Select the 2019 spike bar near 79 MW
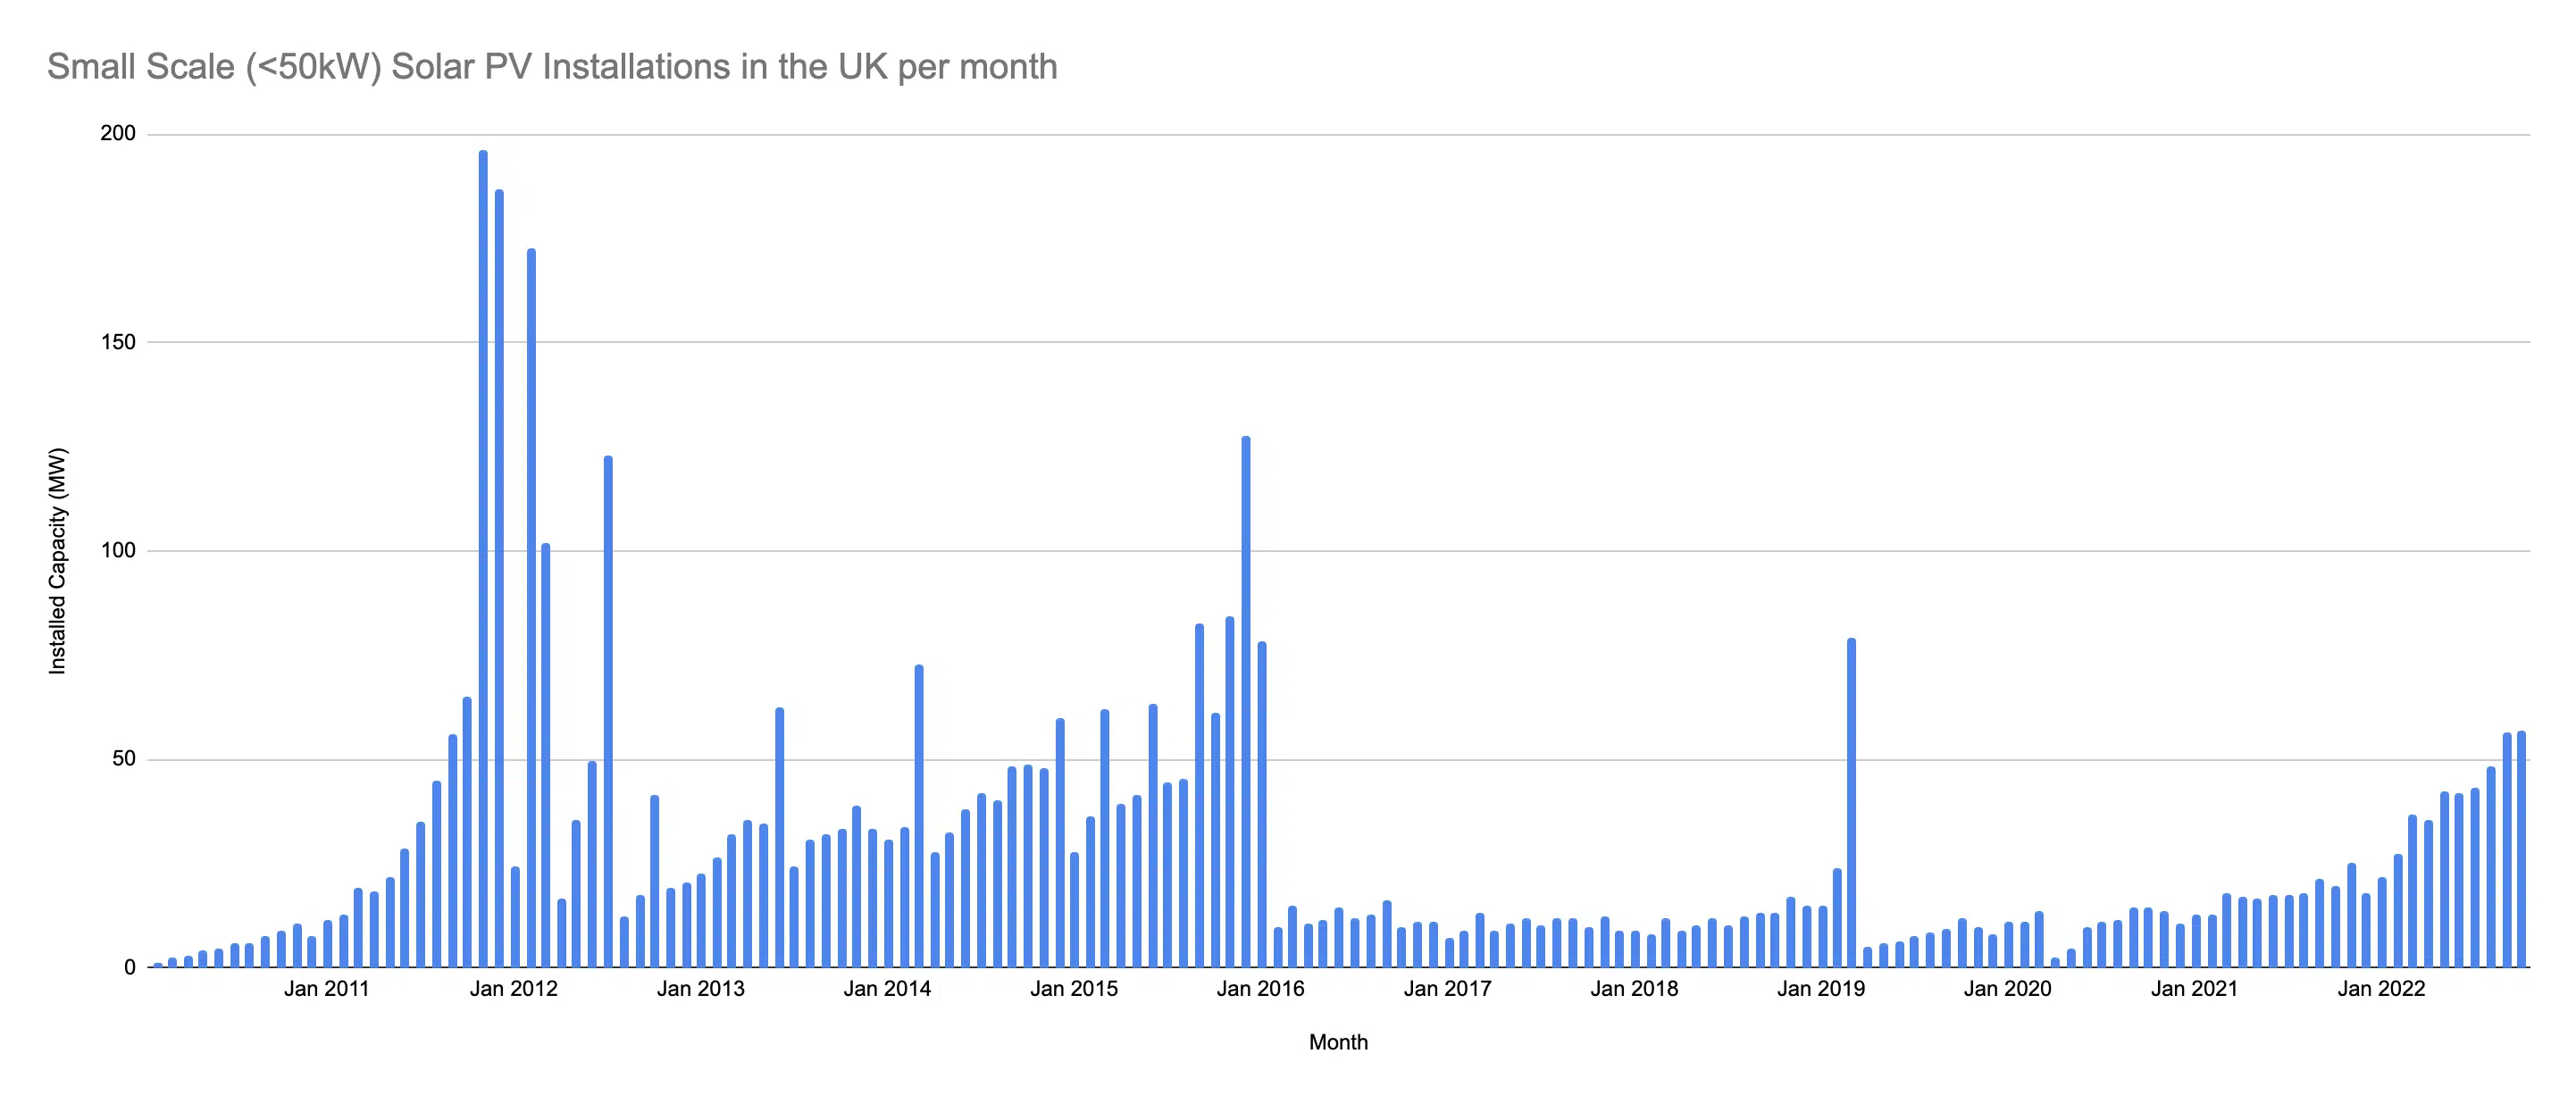2576x1104 pixels. [x=1852, y=803]
